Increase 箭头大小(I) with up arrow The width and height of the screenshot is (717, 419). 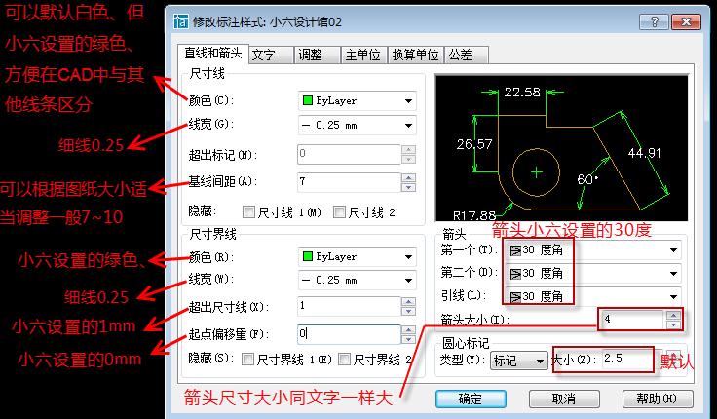[673, 315]
